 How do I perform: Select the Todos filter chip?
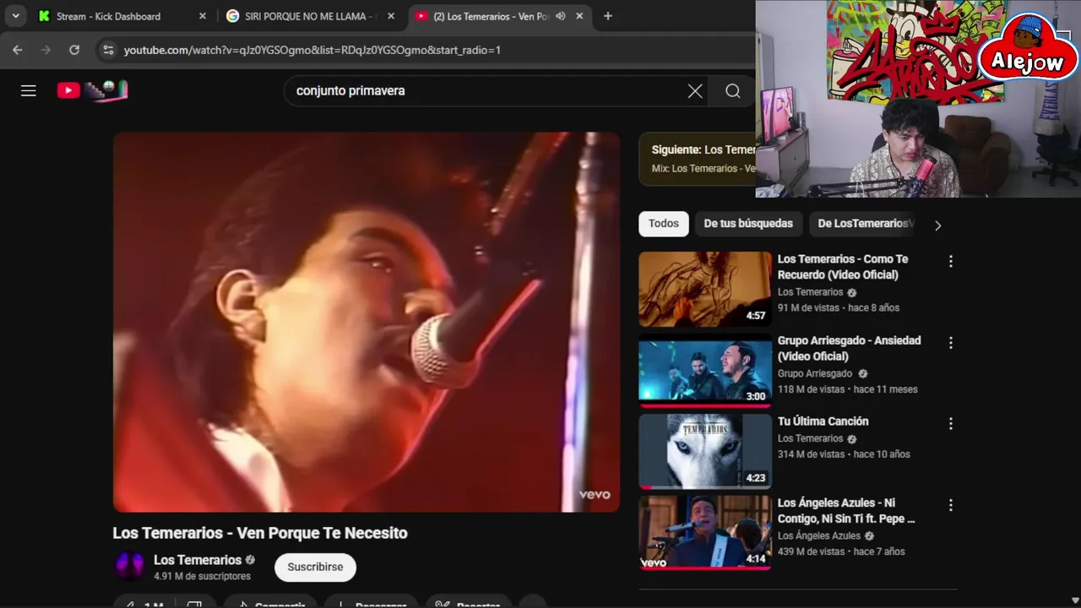(x=664, y=224)
